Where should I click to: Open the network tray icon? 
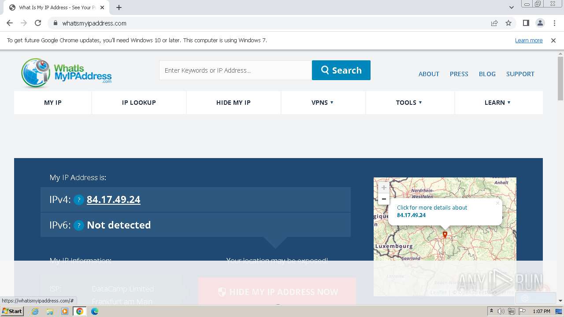click(x=512, y=311)
